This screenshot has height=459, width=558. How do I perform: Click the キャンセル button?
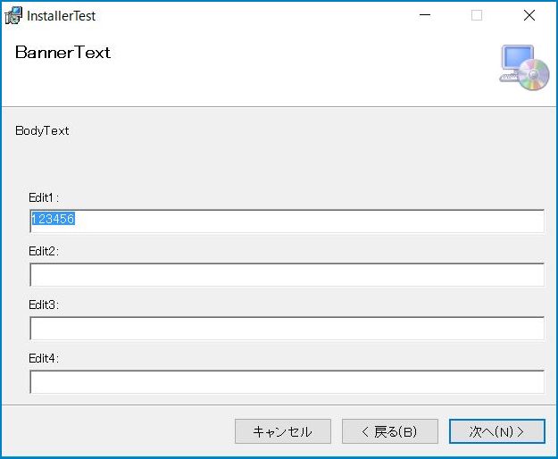pyautogui.click(x=283, y=431)
